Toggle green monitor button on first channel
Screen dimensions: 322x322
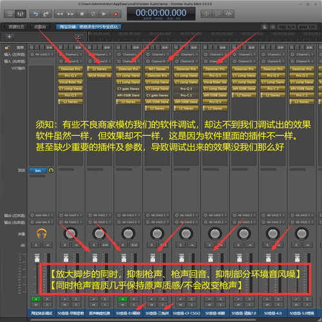(36, 299)
